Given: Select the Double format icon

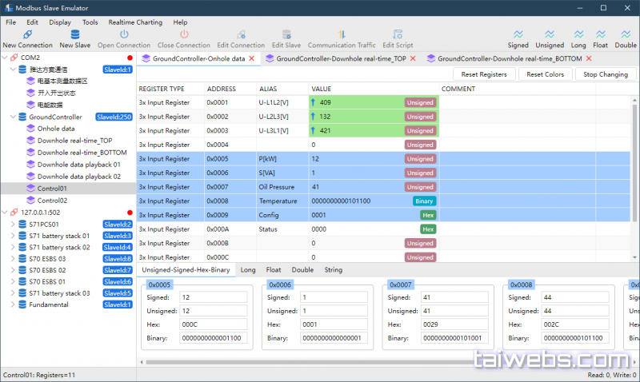Looking at the screenshot, I should [x=626, y=35].
